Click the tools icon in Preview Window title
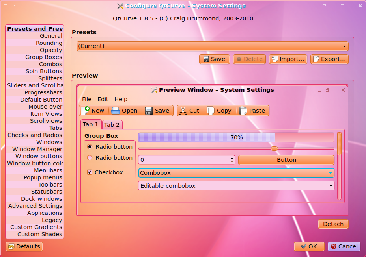The width and height of the screenshot is (366, 257). 154,90
